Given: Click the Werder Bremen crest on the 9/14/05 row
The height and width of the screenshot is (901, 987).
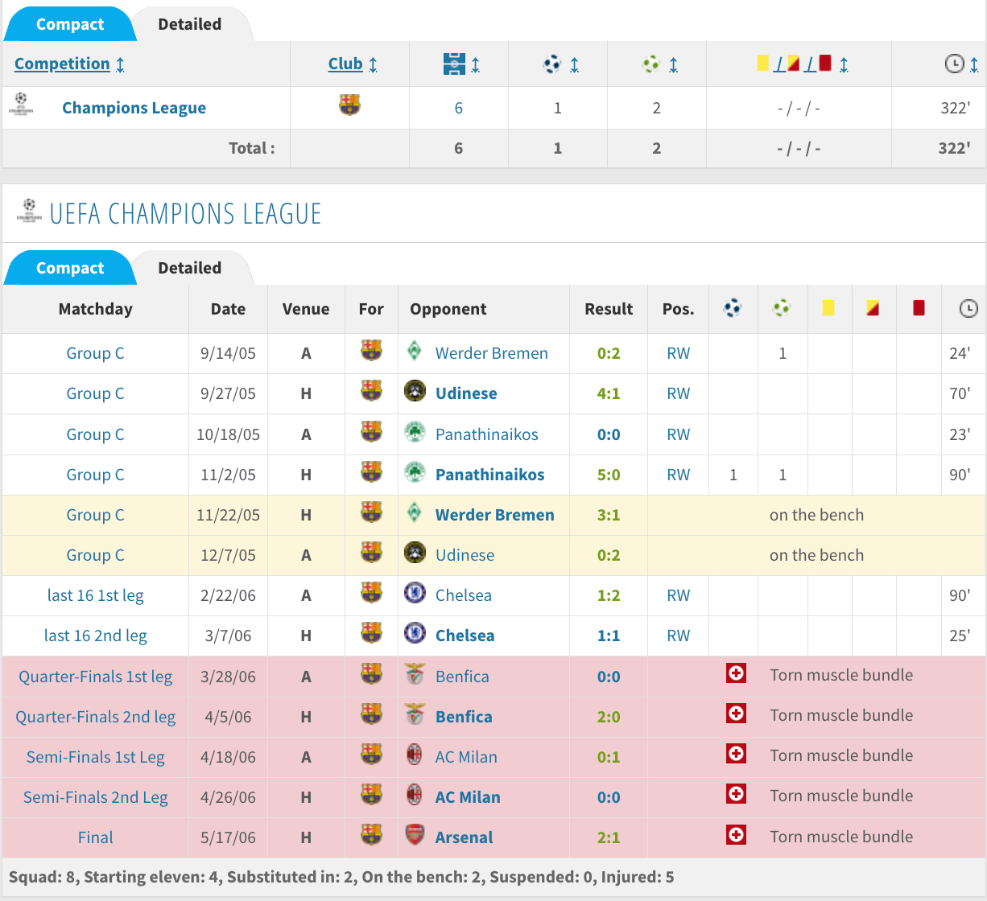Looking at the screenshot, I should 415,351.
